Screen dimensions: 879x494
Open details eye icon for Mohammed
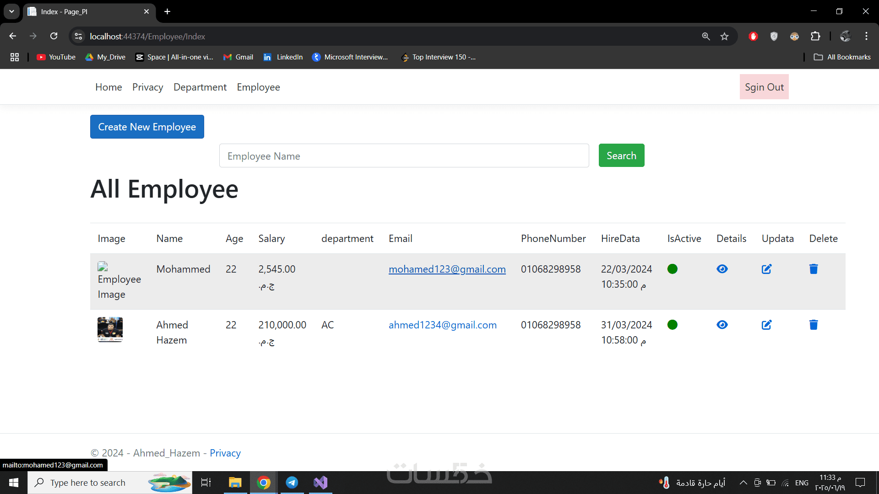click(722, 269)
